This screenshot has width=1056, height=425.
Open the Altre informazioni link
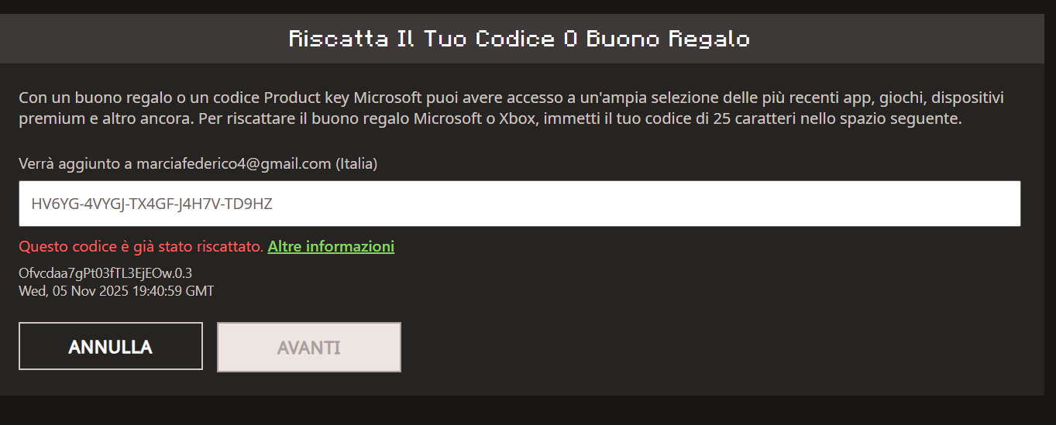(331, 247)
